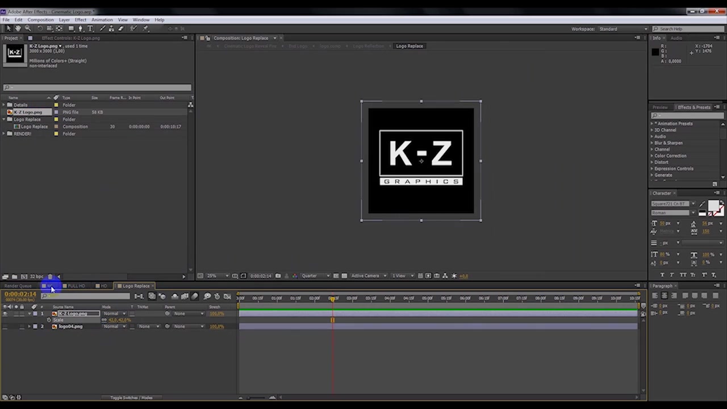Viewport: 727px width, 409px height.
Task: Select the Horizontal Type tool
Action: 90,28
